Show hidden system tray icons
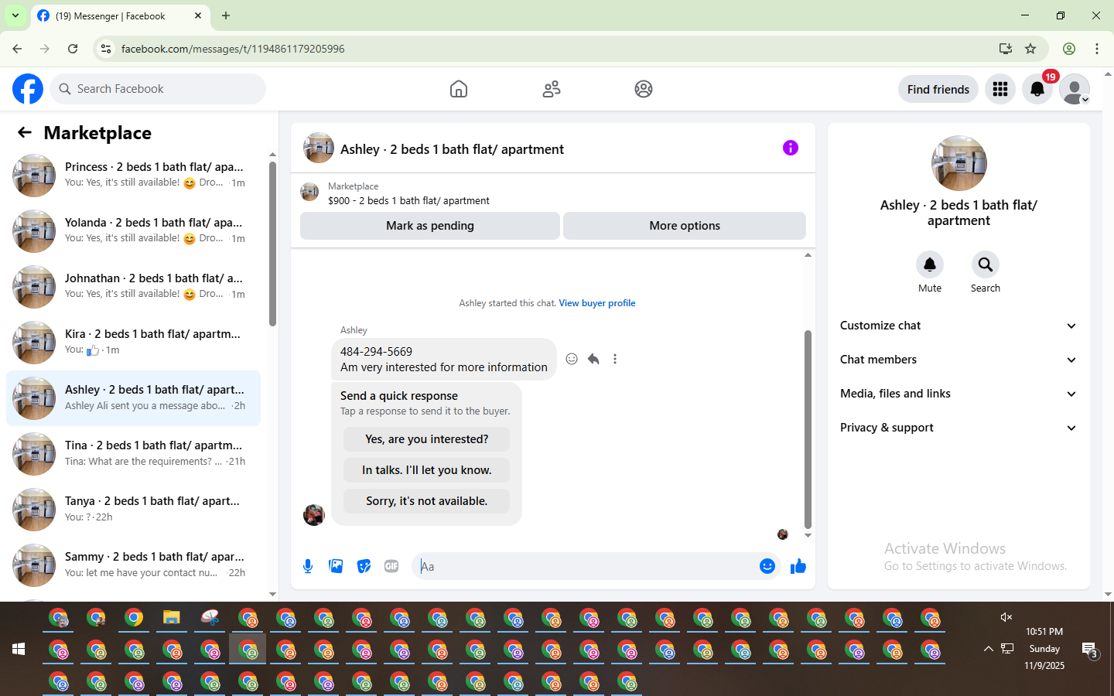Image resolution: width=1114 pixels, height=696 pixels. pyautogui.click(x=988, y=649)
